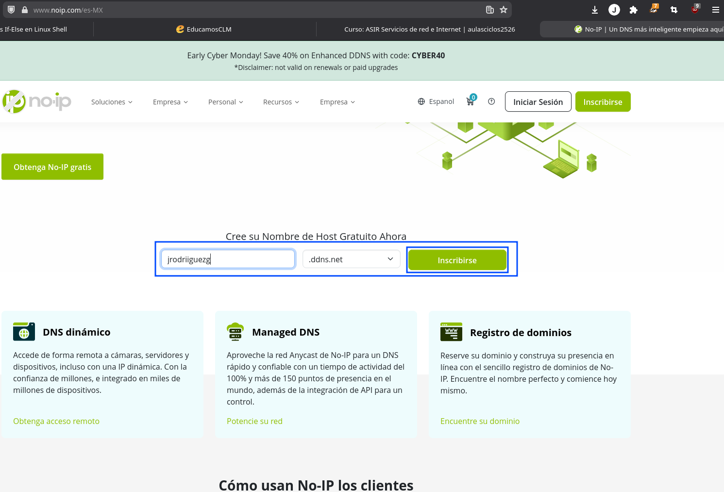
Task: Bookmark this page with the star icon
Action: [x=504, y=10]
